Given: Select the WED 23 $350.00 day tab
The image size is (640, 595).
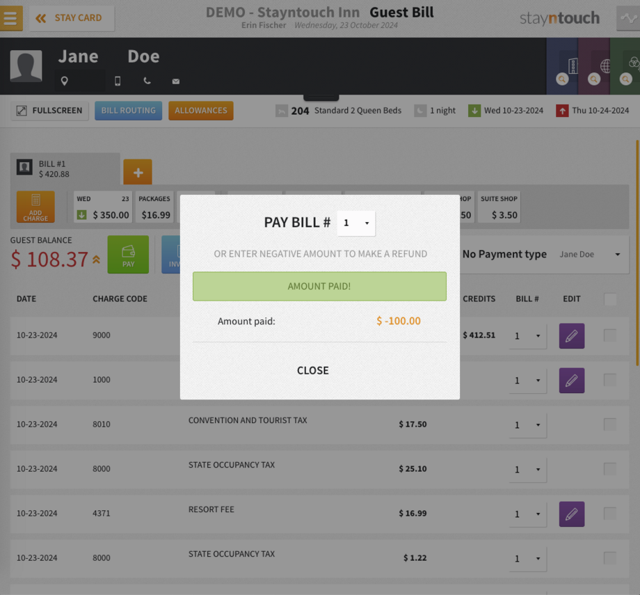Looking at the screenshot, I should (103, 207).
